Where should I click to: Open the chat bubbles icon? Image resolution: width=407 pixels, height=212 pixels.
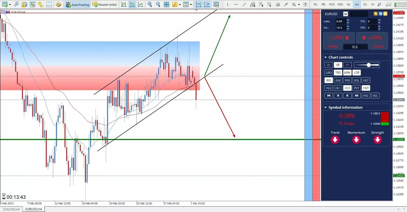(388, 4)
